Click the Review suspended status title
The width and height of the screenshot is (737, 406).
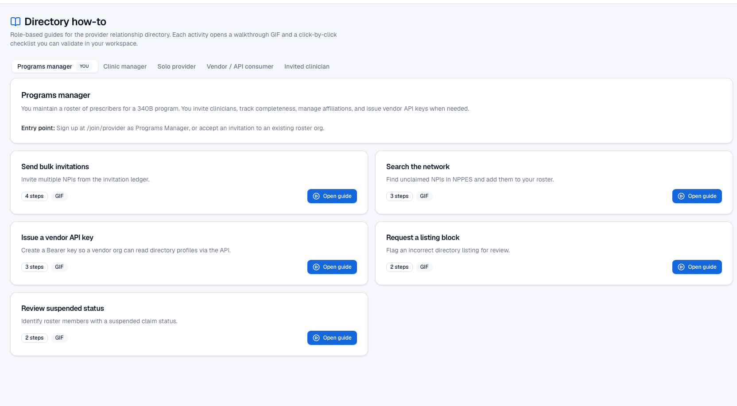(62, 308)
